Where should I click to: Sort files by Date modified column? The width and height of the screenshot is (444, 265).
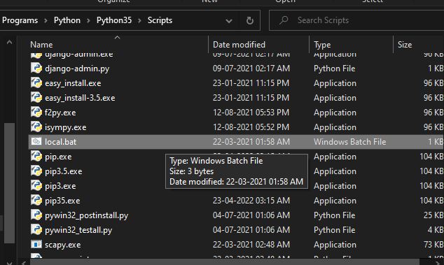[239, 45]
